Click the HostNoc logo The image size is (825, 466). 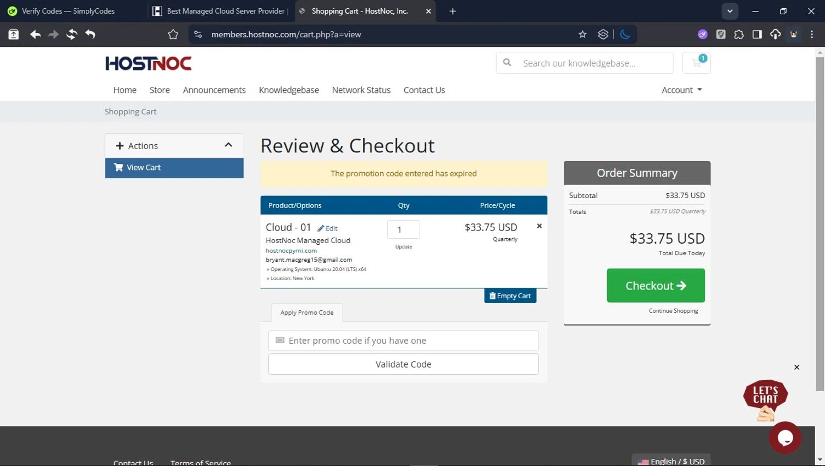tap(148, 64)
